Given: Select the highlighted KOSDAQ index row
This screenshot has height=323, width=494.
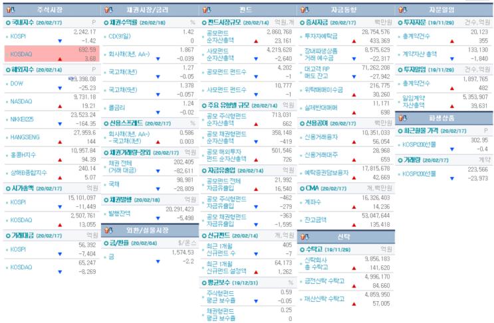Looking at the screenshot, I should pyautogui.click(x=52, y=54).
